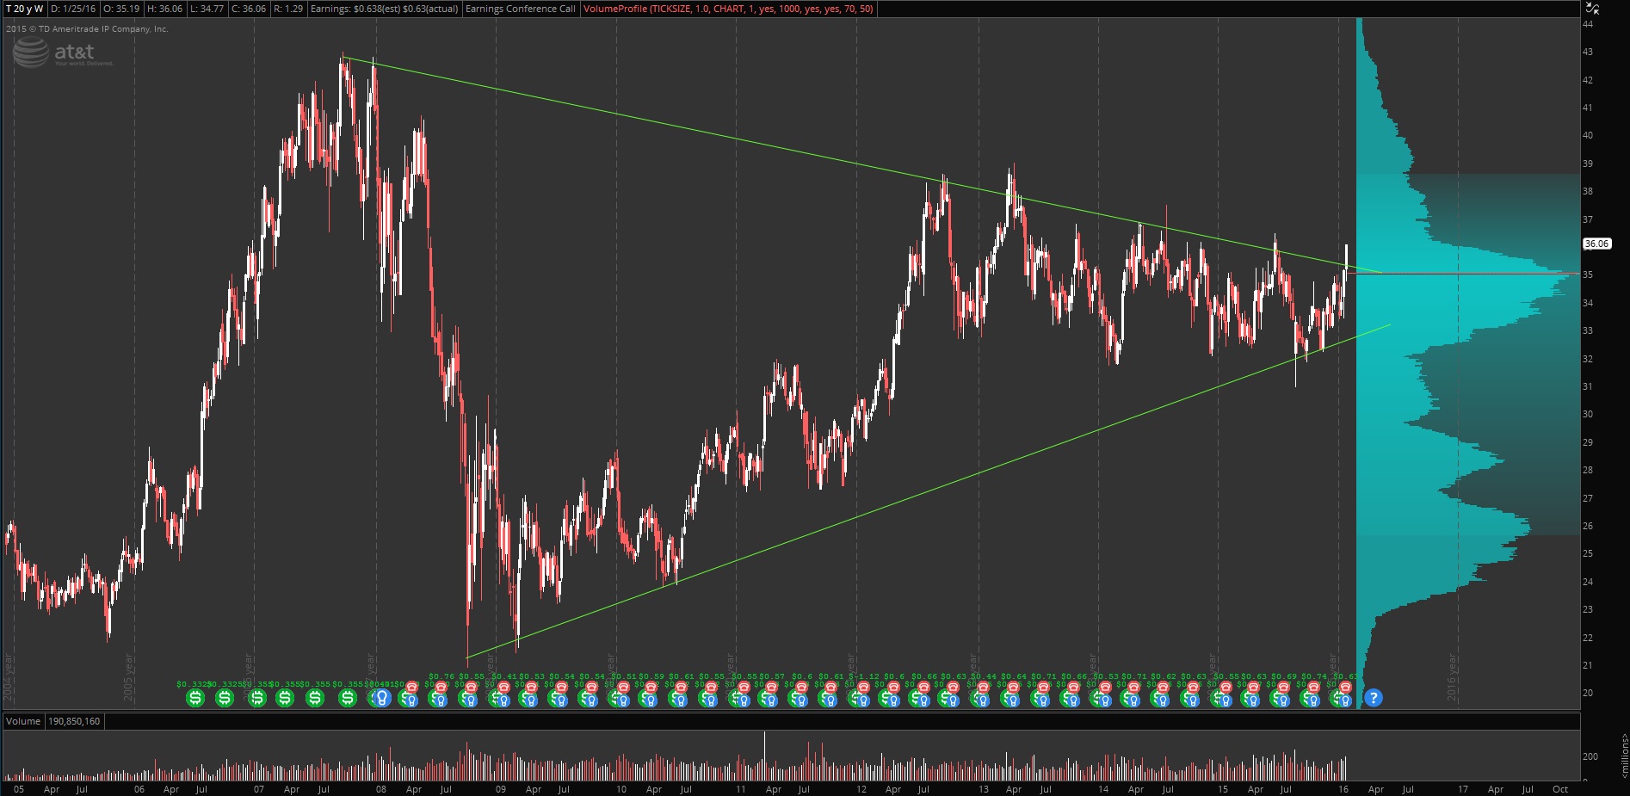Image resolution: width=1630 pixels, height=796 pixels.
Task: Click the 12 year label on time axis
Action: (861, 789)
